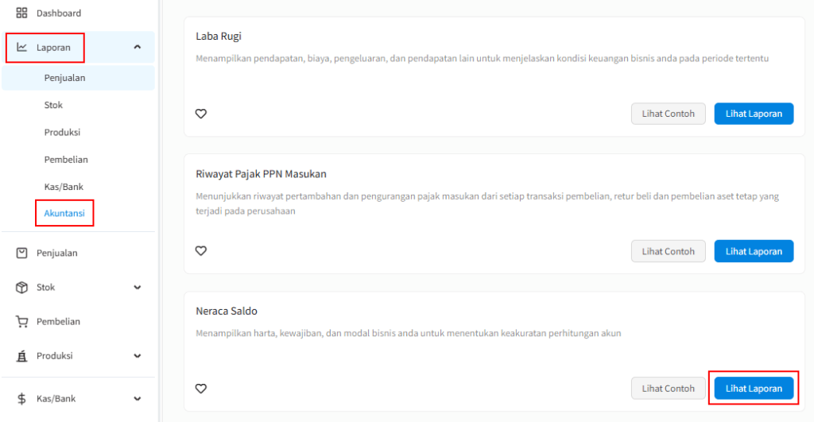814x422 pixels.
Task: Click the Penjualan receipt icon in sidebar
Action: 21,253
